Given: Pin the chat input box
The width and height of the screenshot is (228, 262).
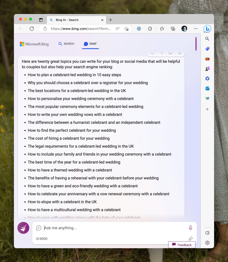Looking at the screenshot, I should (x=190, y=239).
